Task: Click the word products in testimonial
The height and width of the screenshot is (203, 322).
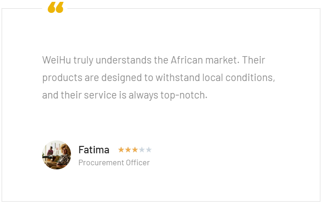Action: point(58,78)
